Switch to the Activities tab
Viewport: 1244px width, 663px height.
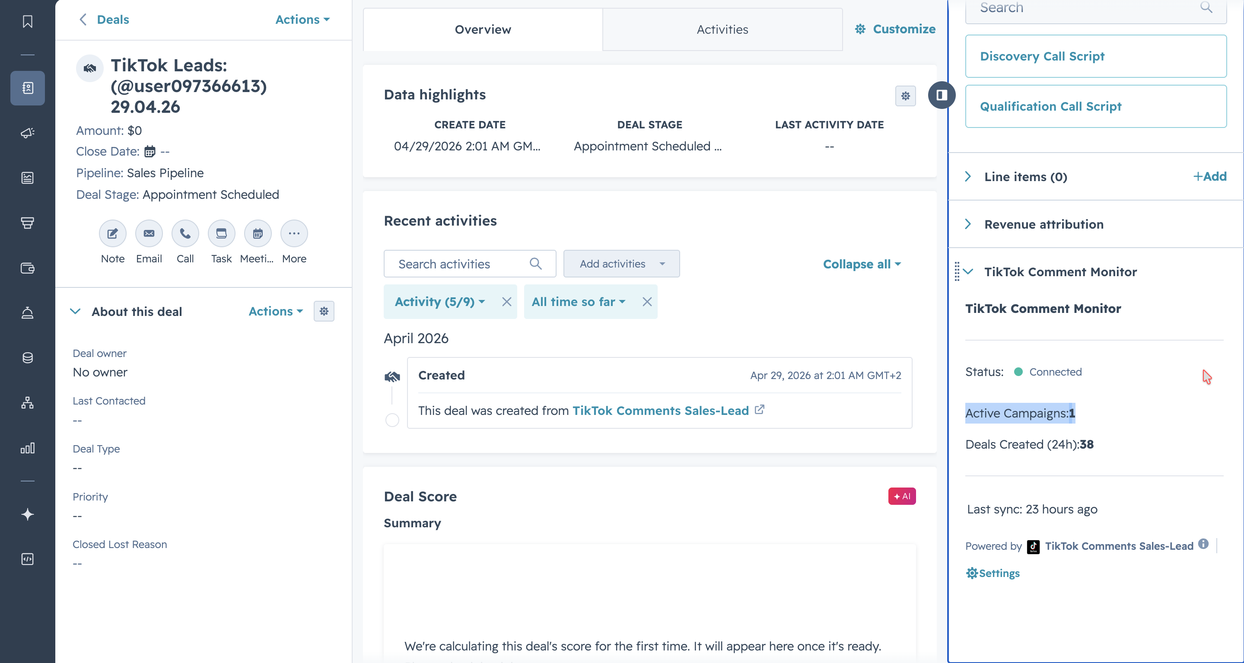722,29
